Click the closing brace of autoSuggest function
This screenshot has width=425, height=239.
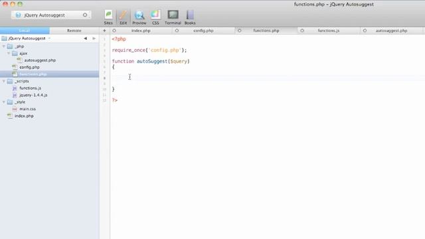pos(114,89)
